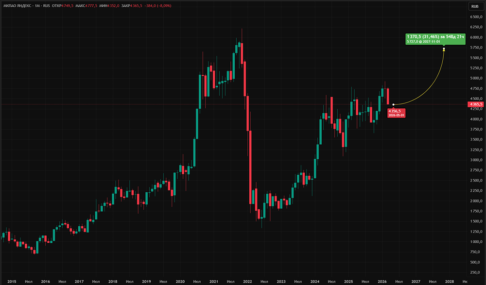Viewport: 486px width, 285px height.
Task: Click the 4750,0 price axis label
Action: click(477, 88)
